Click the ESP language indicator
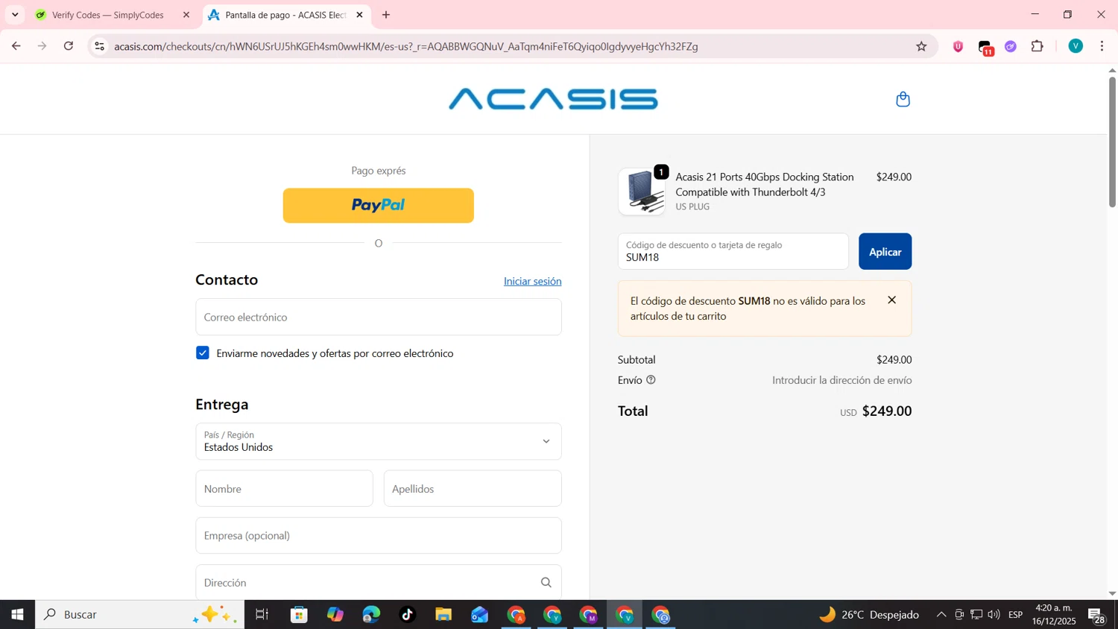The image size is (1118, 629). pos(1016,615)
